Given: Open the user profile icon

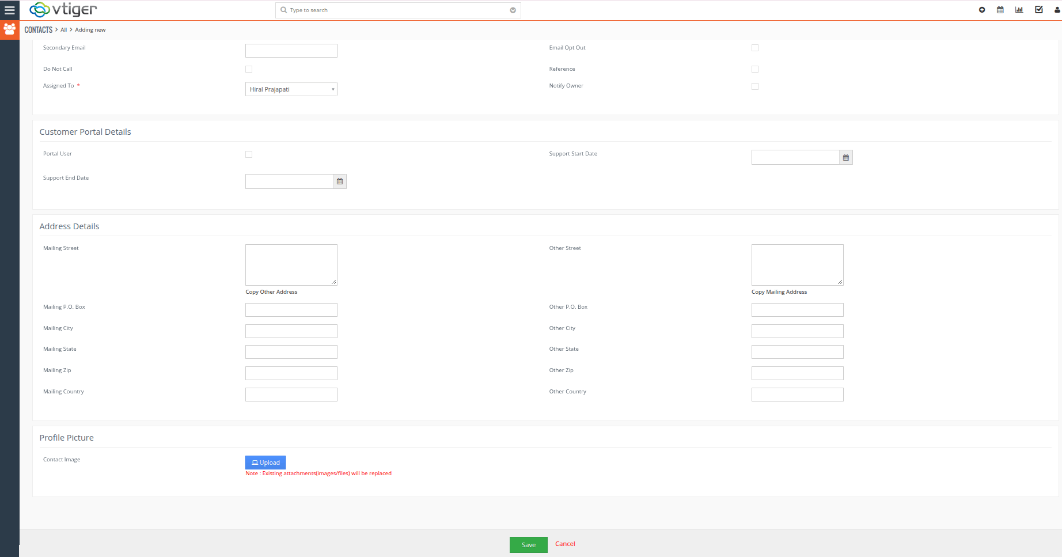Looking at the screenshot, I should click(1057, 10).
